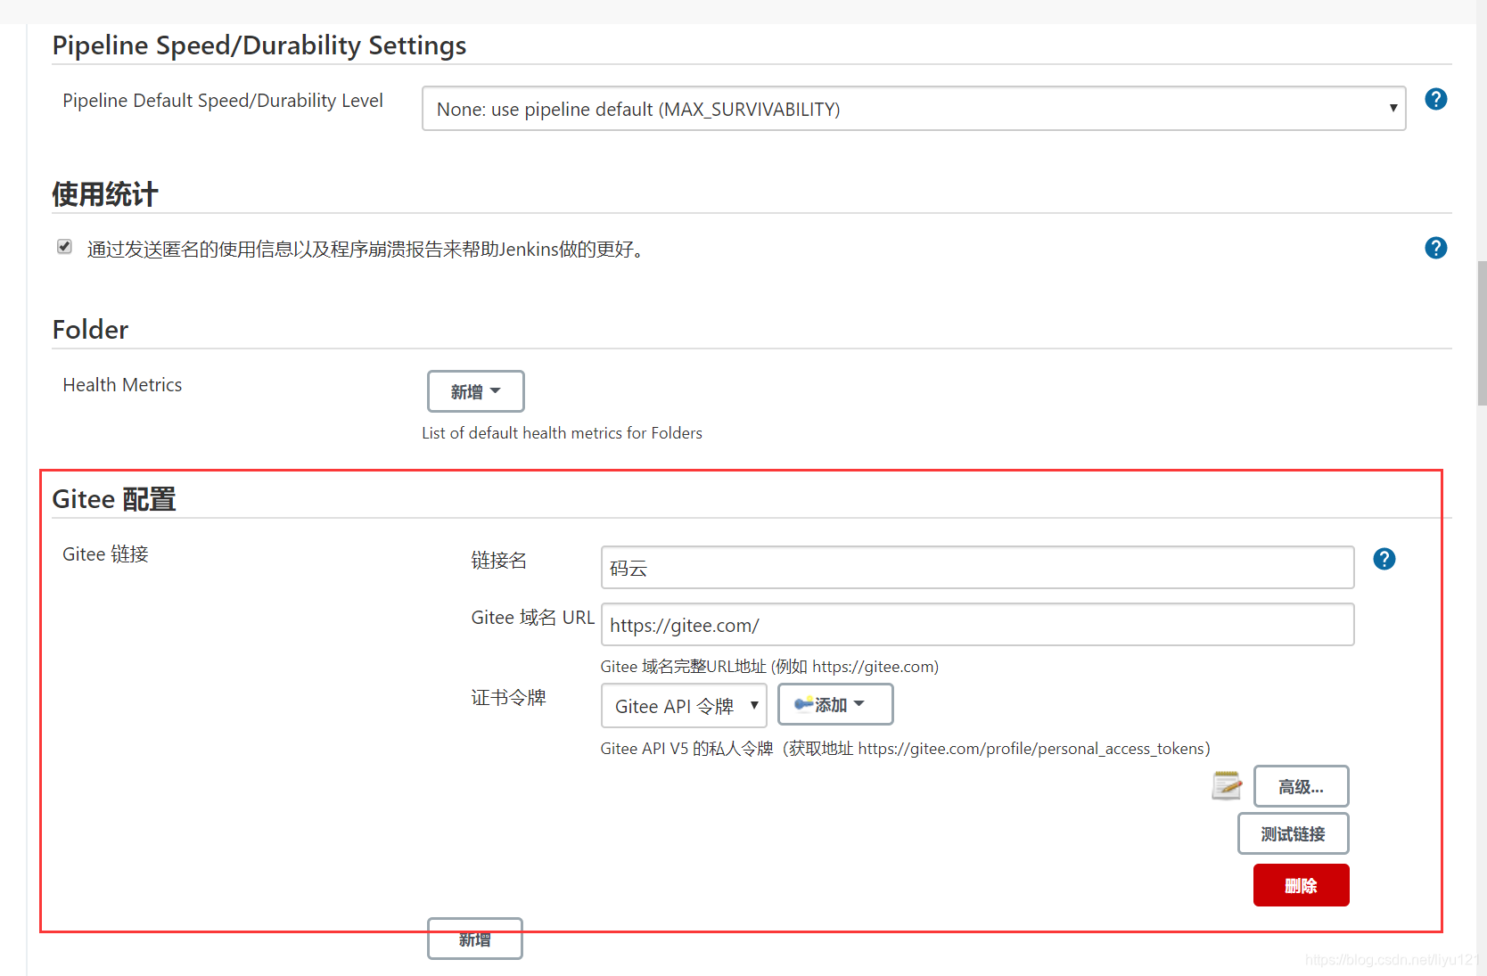Click the 高级... advanced button
Viewport: 1487px width, 976px height.
click(1301, 786)
